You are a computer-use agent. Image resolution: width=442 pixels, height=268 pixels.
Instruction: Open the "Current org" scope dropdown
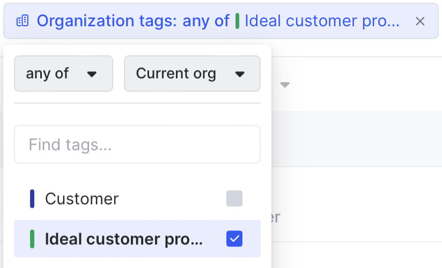point(191,73)
